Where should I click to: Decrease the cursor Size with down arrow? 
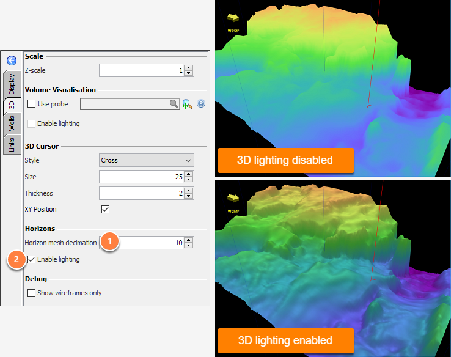coord(189,180)
